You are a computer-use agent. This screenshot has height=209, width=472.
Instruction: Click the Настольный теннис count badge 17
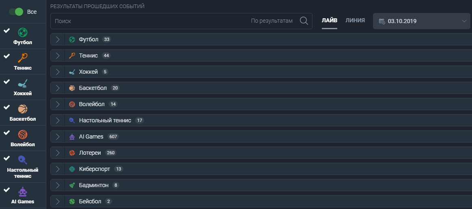pos(139,120)
